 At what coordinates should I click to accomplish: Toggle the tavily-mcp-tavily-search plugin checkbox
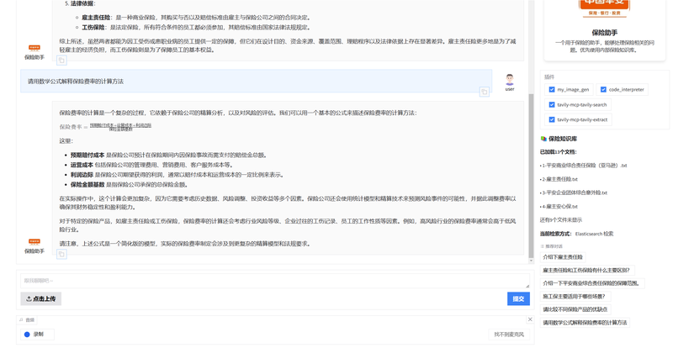[x=552, y=104]
